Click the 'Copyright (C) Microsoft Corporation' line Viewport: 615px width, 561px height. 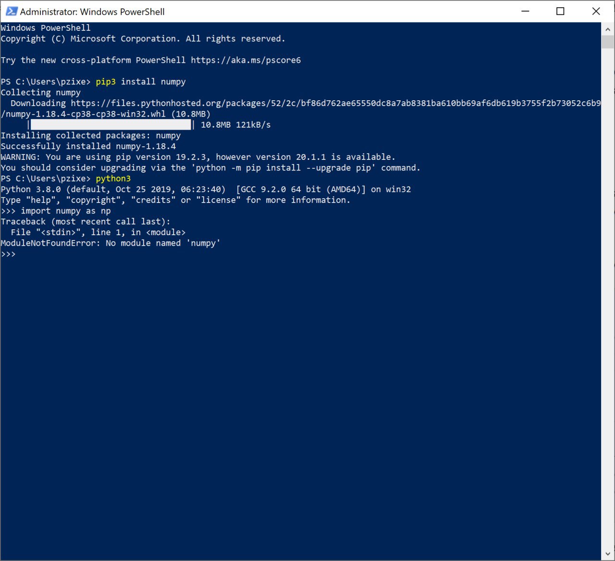click(x=143, y=39)
